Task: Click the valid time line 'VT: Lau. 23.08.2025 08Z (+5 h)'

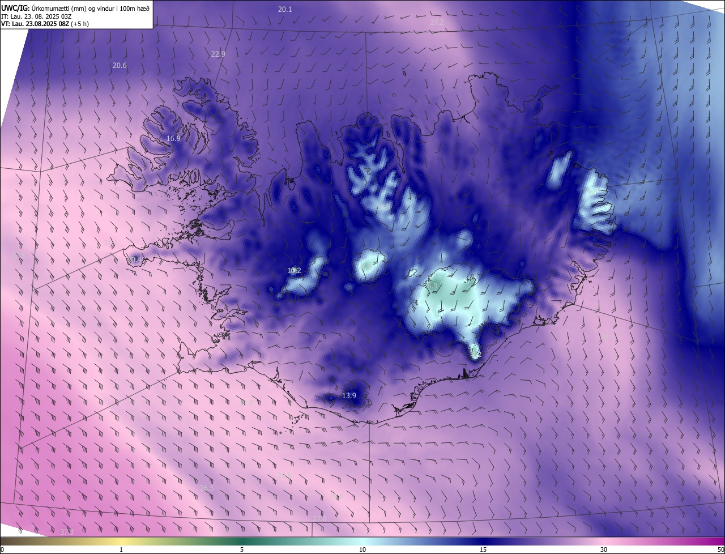Action: tap(45, 24)
